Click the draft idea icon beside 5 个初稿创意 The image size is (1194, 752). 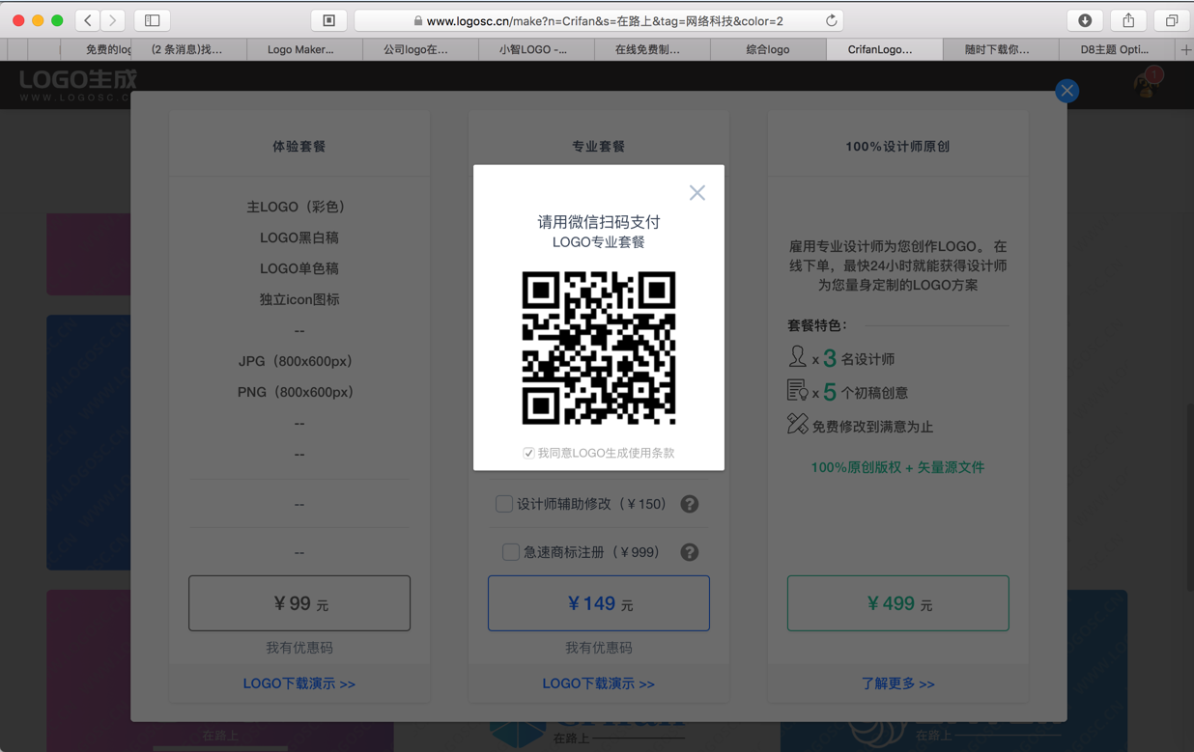[x=797, y=391]
